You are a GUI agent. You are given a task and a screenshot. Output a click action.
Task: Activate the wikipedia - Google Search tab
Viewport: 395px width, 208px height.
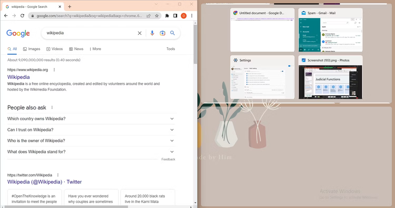pyautogui.click(x=33, y=7)
